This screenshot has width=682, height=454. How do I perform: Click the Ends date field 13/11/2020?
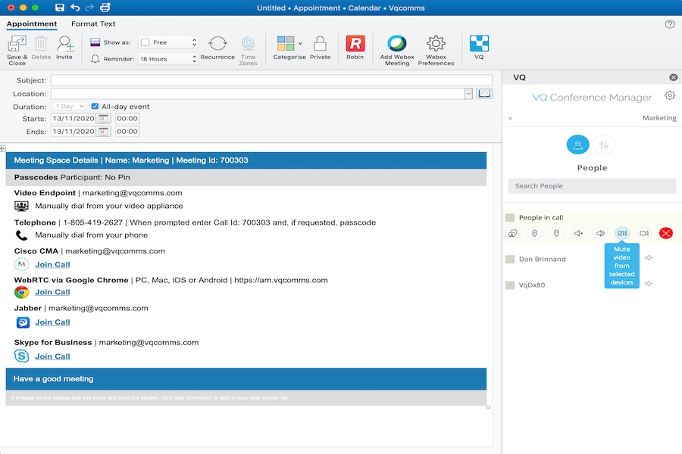74,132
